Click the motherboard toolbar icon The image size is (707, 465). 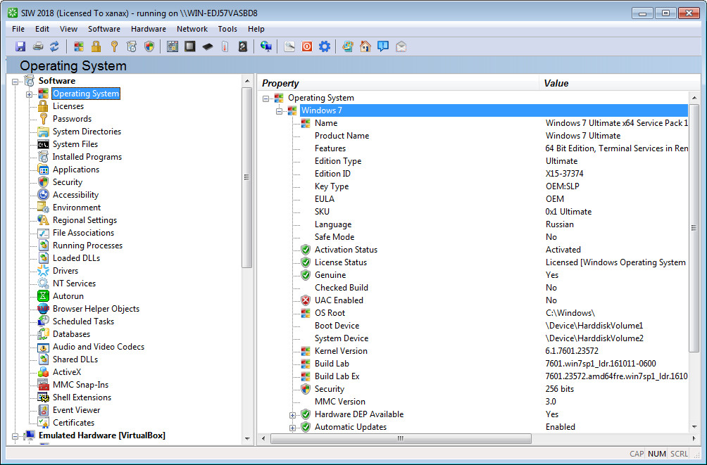(x=173, y=46)
